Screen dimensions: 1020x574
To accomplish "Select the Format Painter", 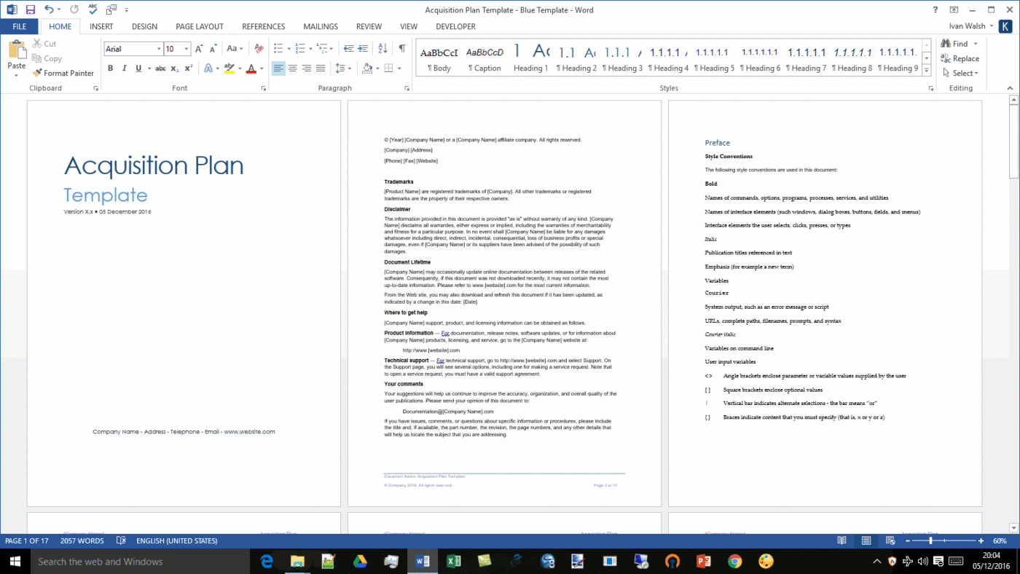I will tap(63, 73).
